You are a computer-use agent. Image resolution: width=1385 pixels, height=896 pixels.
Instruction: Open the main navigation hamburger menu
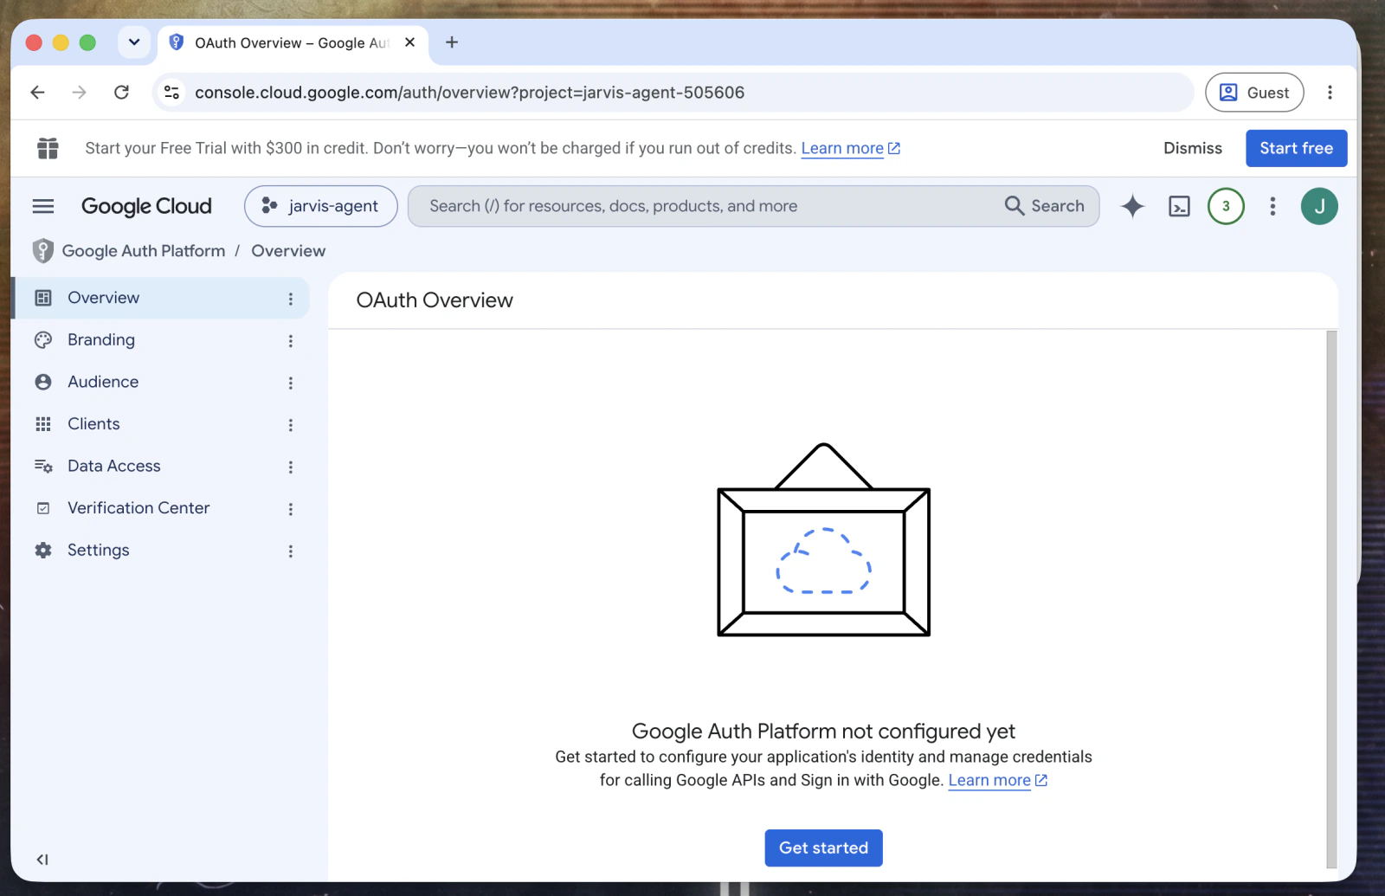pyautogui.click(x=42, y=206)
